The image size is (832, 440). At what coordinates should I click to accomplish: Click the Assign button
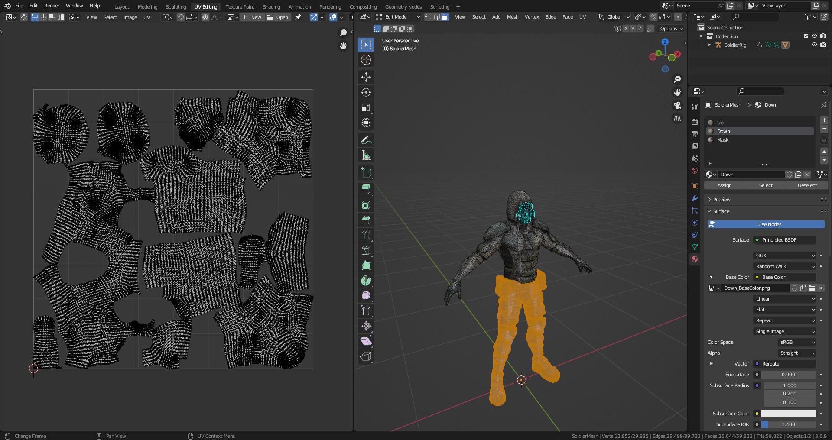click(724, 185)
